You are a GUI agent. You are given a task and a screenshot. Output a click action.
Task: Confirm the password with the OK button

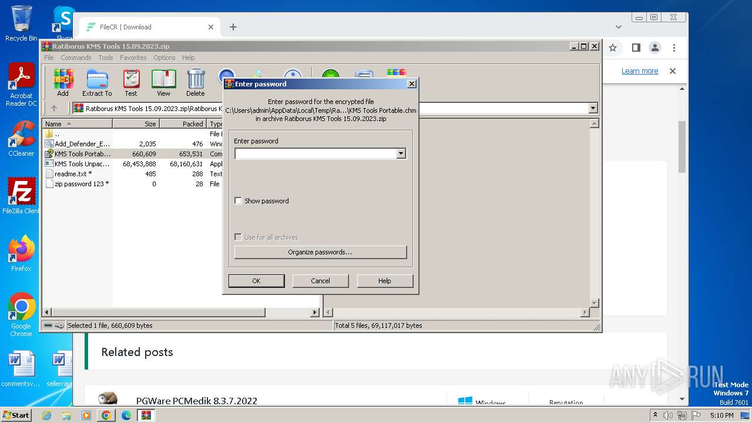coord(256,281)
